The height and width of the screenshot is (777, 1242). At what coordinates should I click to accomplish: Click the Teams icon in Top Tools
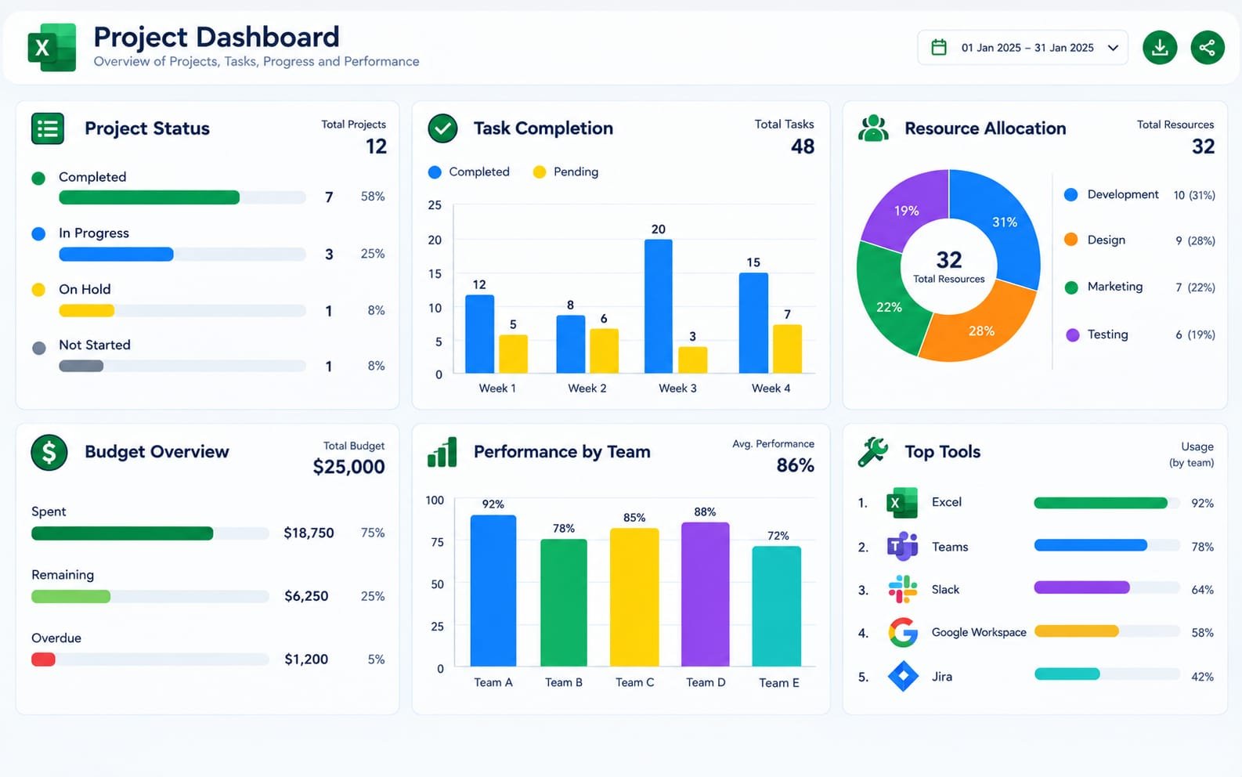pyautogui.click(x=902, y=546)
